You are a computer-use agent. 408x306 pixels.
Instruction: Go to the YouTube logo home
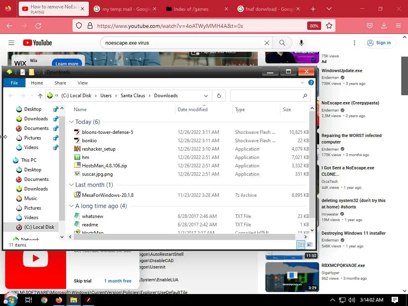click(37, 43)
